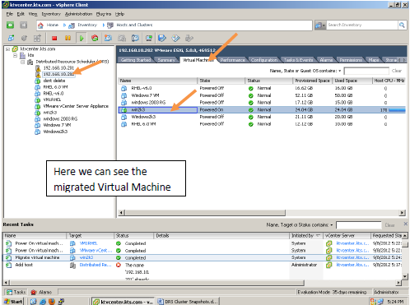Click the VM name filter input field
The width and height of the screenshot is (410, 305).
point(366,71)
